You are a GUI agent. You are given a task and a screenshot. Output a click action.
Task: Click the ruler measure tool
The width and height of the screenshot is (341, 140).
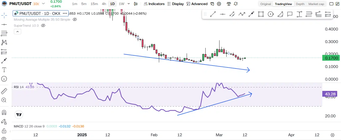pos(4,91)
